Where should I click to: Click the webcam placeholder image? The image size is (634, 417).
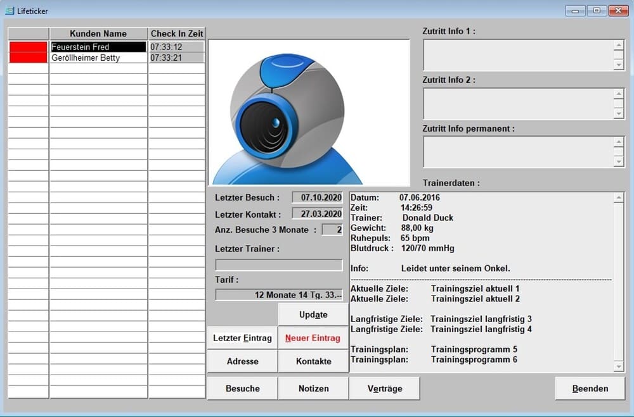click(x=309, y=113)
